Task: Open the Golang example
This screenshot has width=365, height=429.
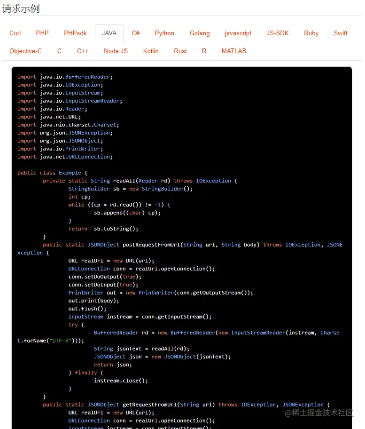Action: [x=200, y=33]
